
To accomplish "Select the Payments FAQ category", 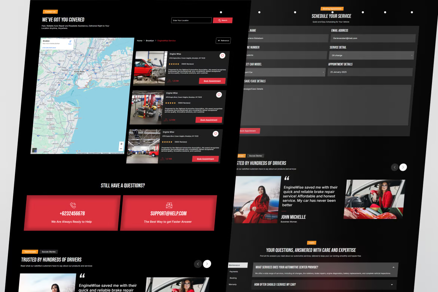I will 234,271.
